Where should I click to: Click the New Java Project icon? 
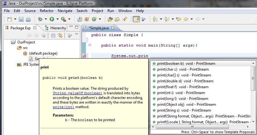click(x=80, y=19)
